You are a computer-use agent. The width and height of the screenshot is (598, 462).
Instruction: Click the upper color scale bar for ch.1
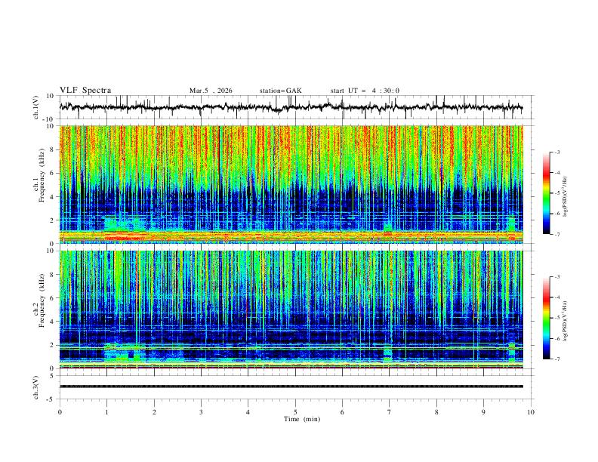(x=547, y=193)
